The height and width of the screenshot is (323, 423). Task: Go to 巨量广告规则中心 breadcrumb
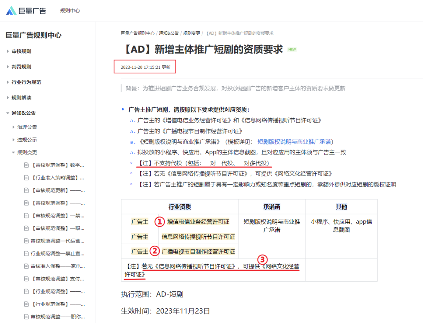[x=137, y=33]
